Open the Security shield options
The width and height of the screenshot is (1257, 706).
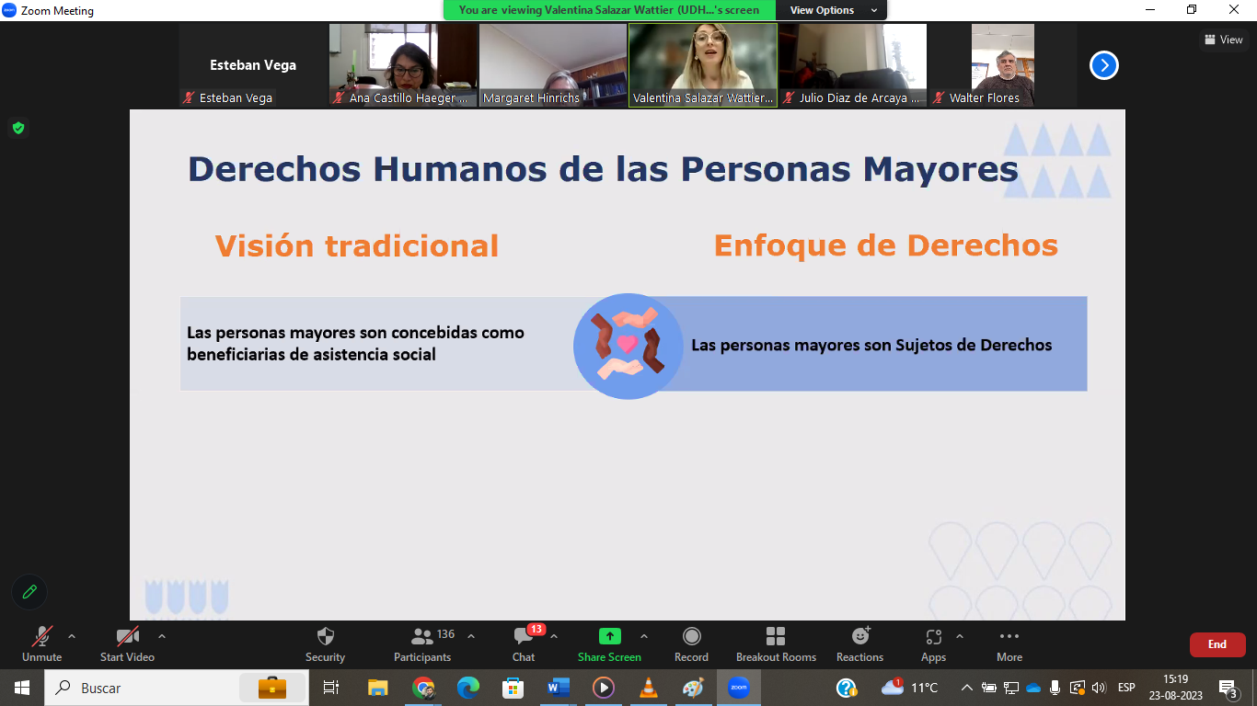[325, 643]
